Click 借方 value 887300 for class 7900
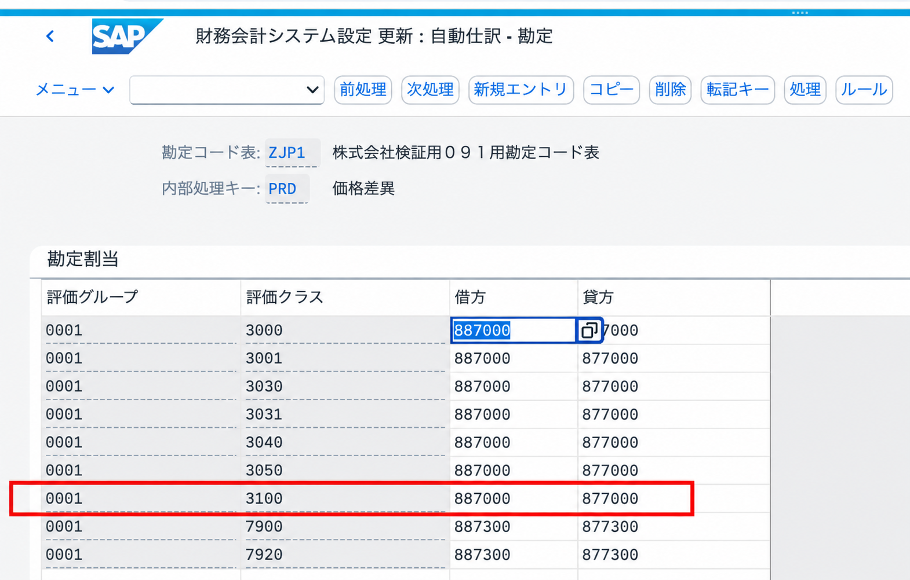Image resolution: width=910 pixels, height=580 pixels. (482, 527)
